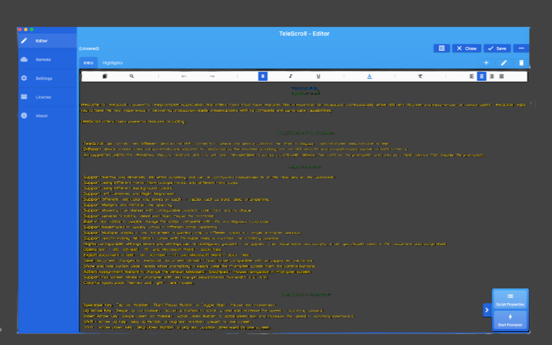Delete the script with the trash icon
This screenshot has height=345, width=552.
521,62
